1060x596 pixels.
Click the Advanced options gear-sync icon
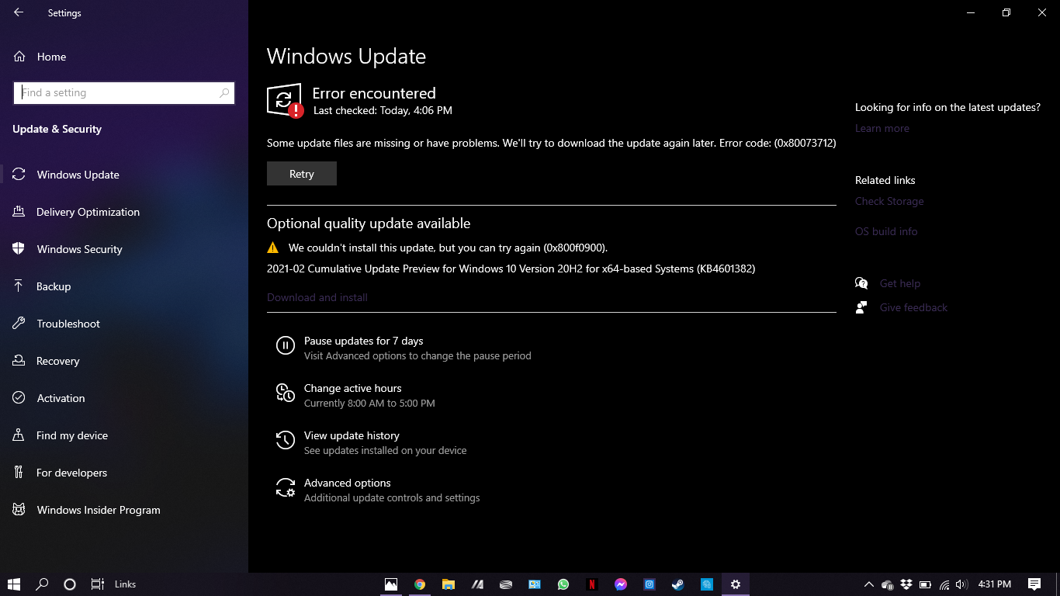(x=286, y=488)
